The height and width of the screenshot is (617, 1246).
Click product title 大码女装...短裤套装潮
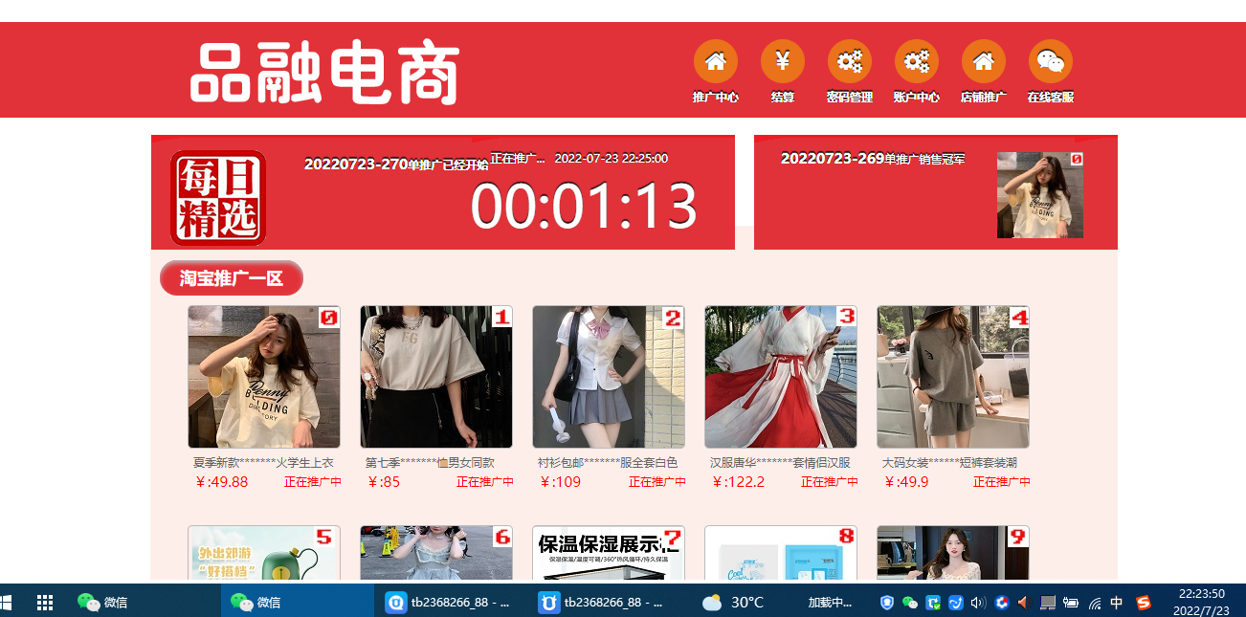pyautogui.click(x=949, y=463)
